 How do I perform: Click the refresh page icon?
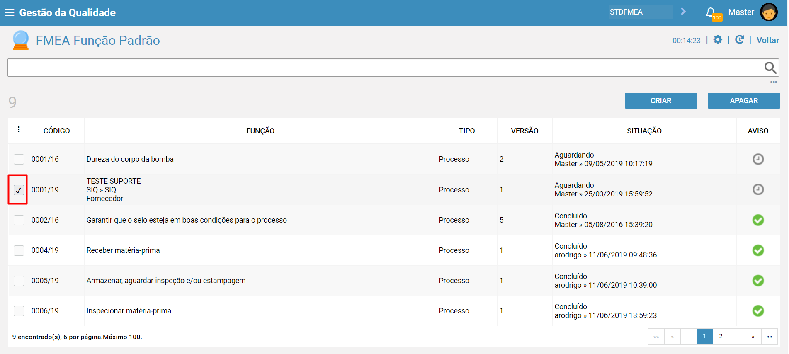click(739, 40)
